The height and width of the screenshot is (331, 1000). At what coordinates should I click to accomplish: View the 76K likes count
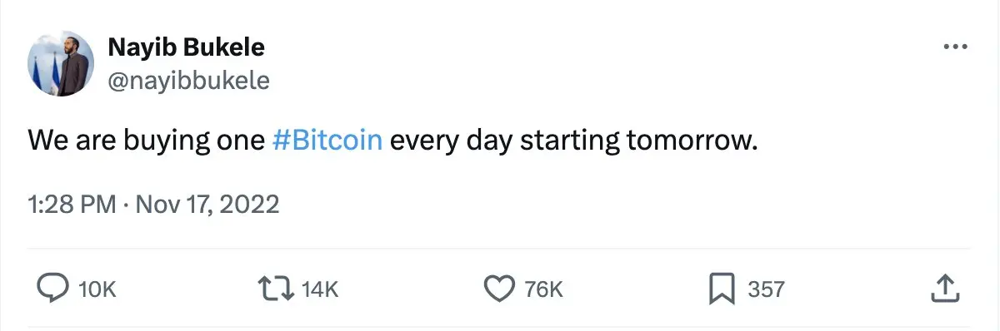click(544, 289)
